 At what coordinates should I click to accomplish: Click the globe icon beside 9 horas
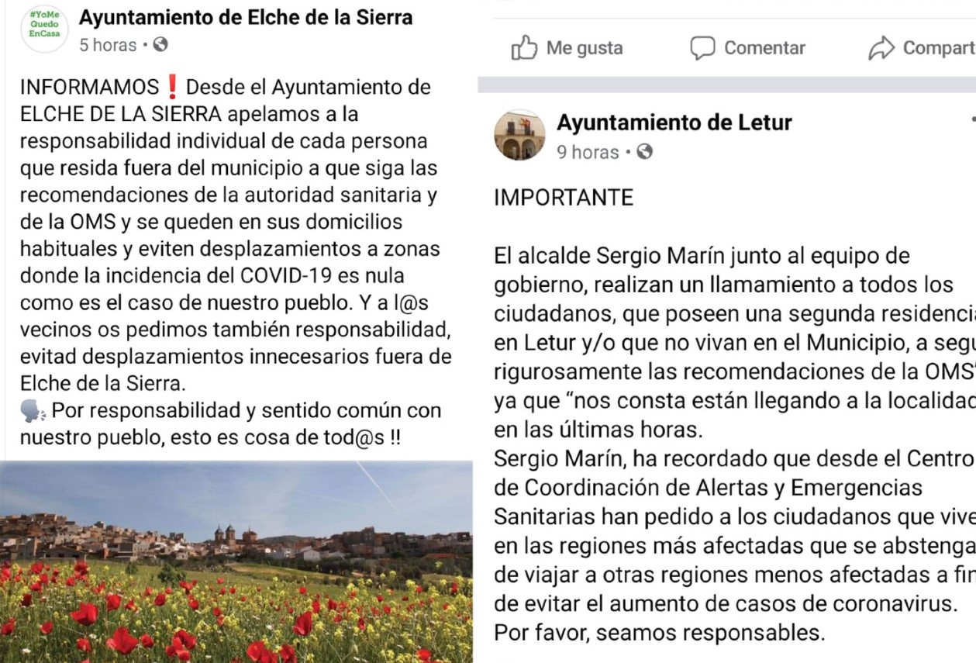click(644, 152)
